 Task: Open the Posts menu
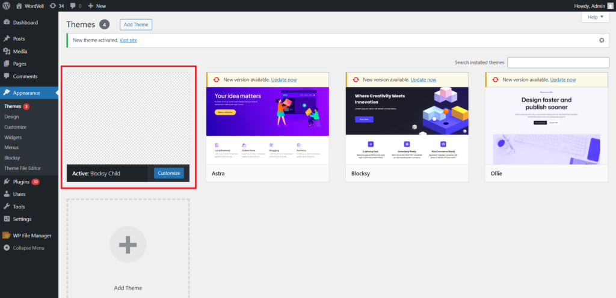click(x=29, y=39)
